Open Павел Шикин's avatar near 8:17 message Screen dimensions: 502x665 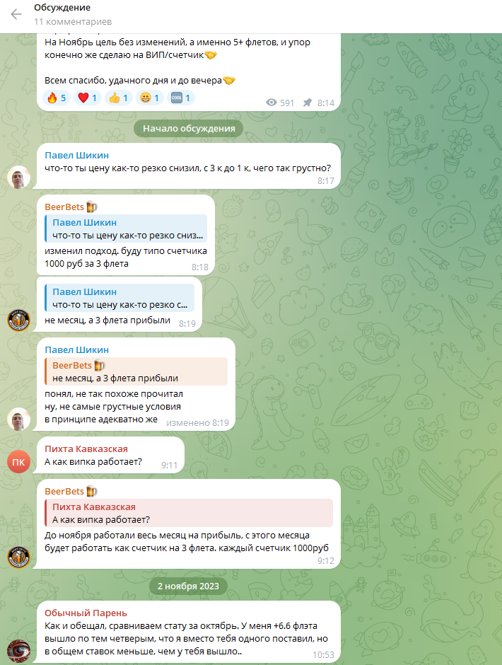click(x=18, y=178)
